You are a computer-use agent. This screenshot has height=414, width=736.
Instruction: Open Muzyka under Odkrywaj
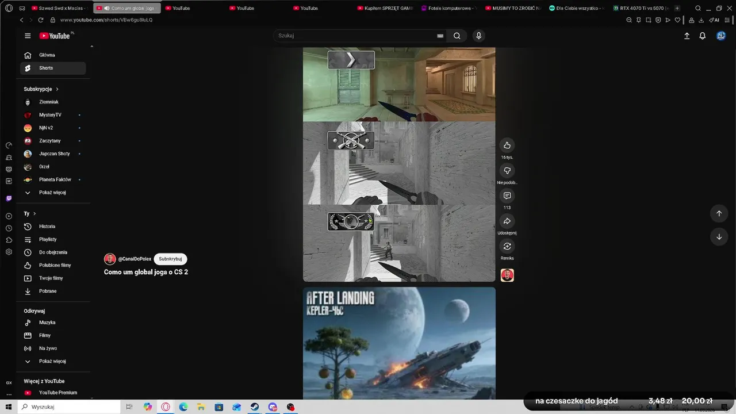tap(53, 323)
